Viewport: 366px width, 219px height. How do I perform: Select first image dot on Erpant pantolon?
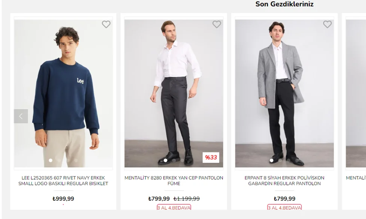pos(271,160)
